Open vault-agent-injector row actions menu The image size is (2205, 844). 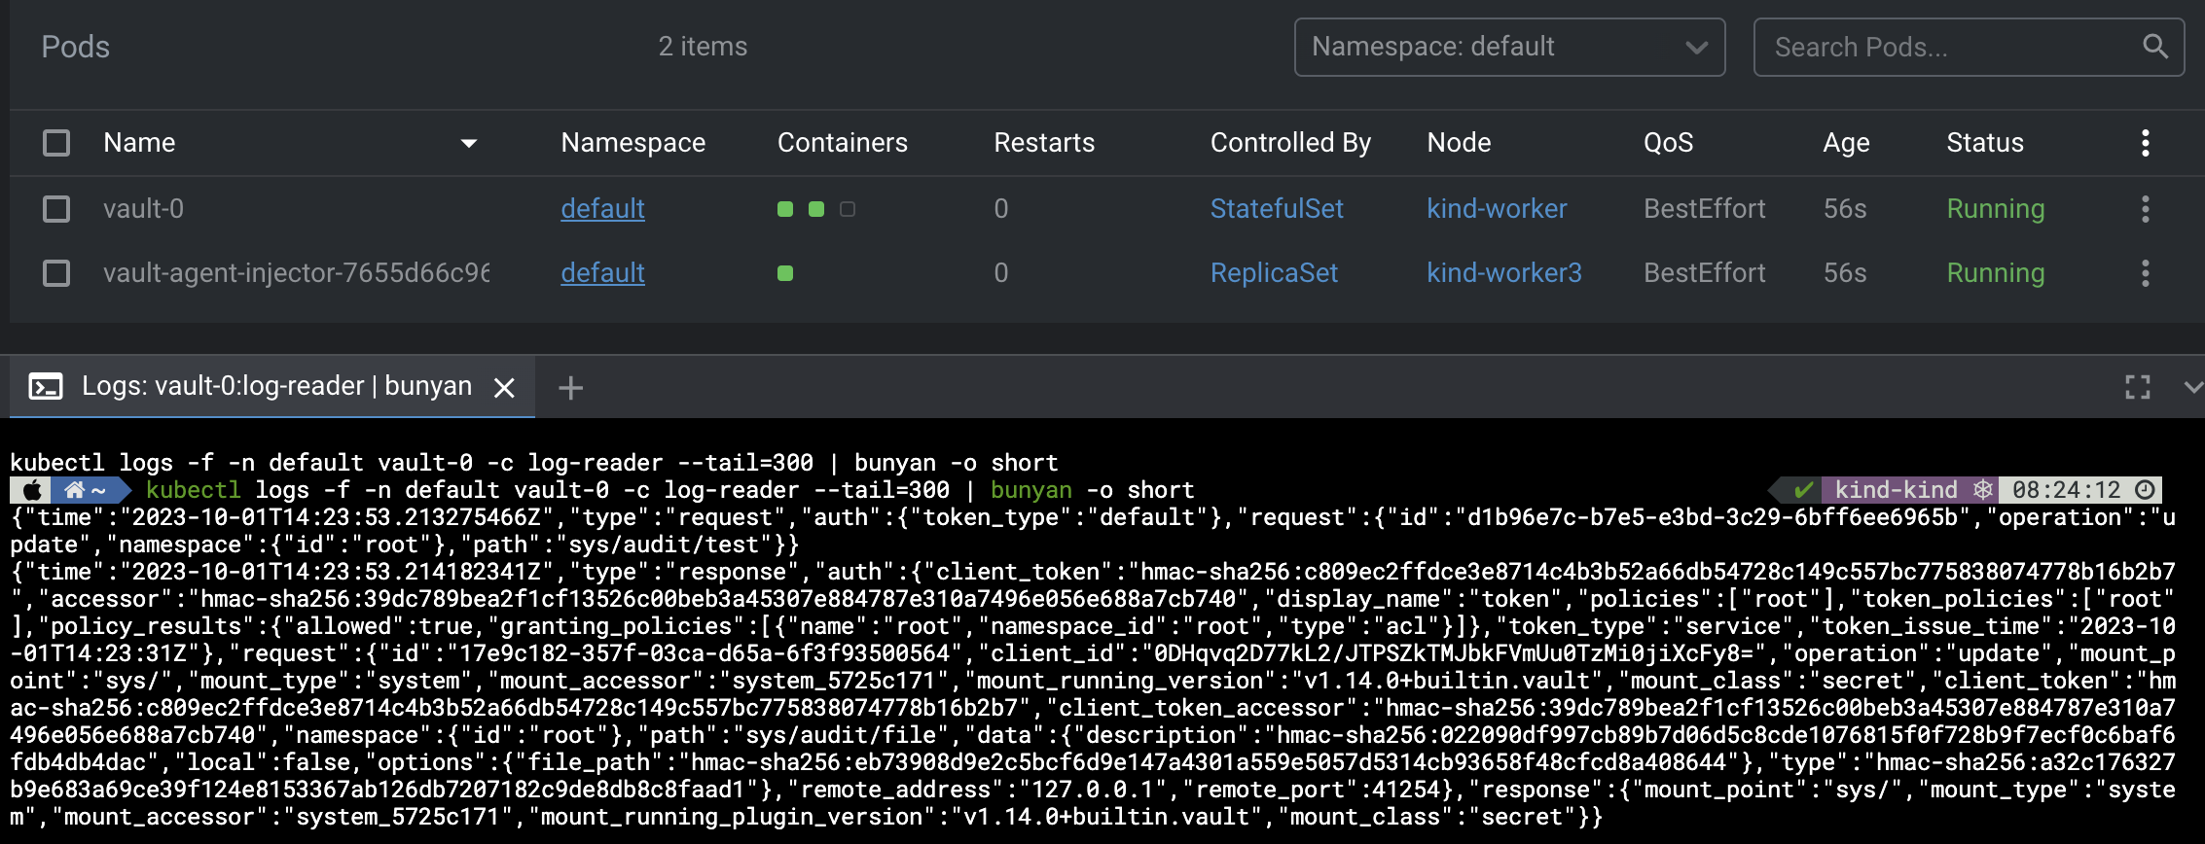(2145, 273)
